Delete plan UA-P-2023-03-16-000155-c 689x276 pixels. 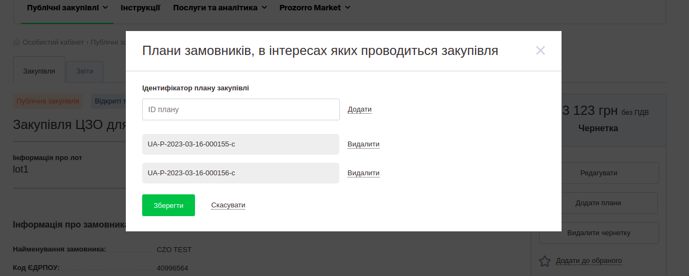pos(363,144)
